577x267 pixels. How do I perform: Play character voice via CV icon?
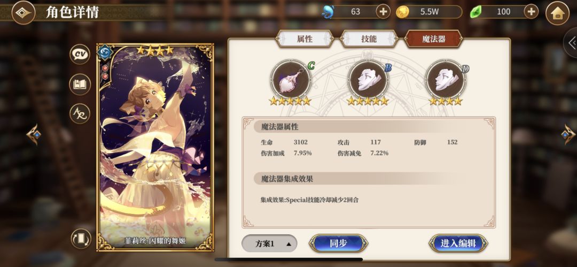point(80,55)
